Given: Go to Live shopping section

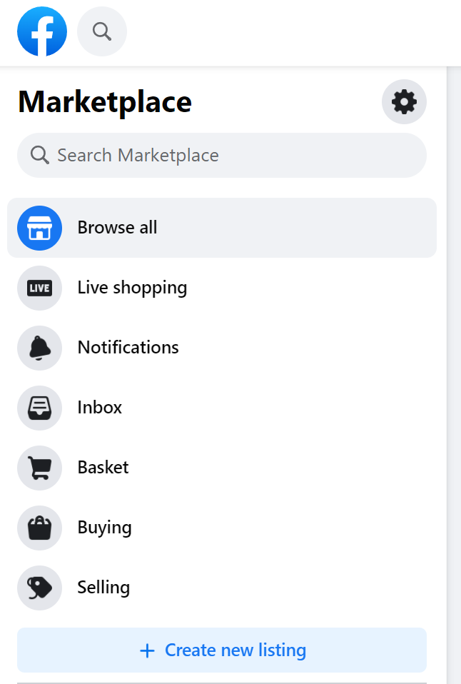Looking at the screenshot, I should (x=132, y=288).
